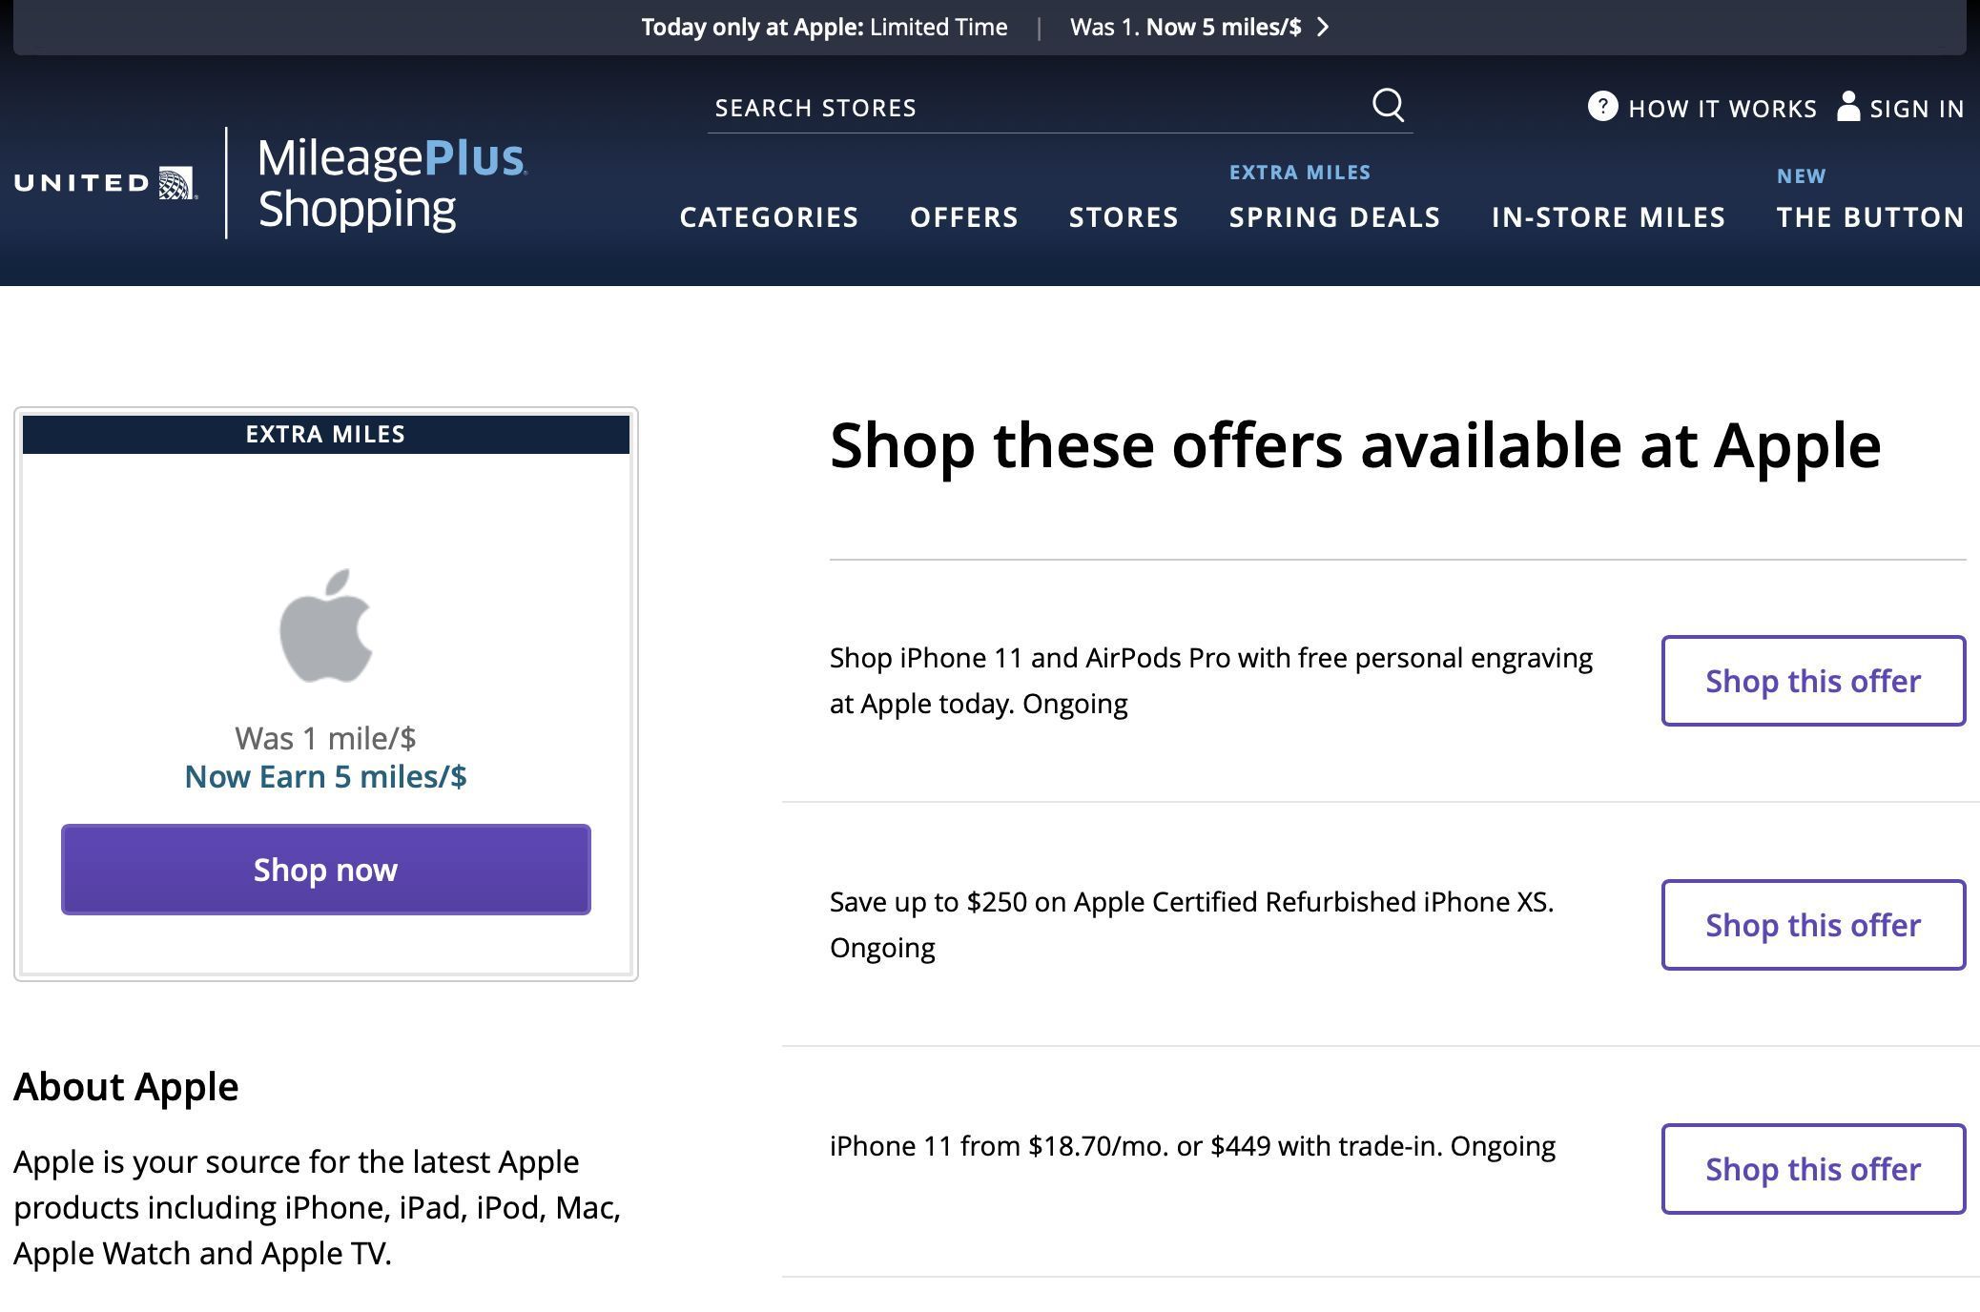The height and width of the screenshot is (1312, 1980).
Task: Click the 'Was 1 mile/$' text
Action: coord(326,738)
